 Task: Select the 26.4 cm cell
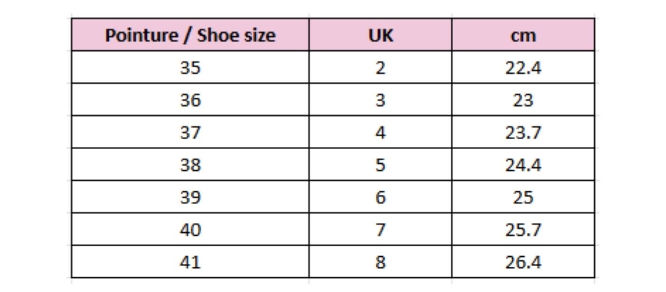523,261
